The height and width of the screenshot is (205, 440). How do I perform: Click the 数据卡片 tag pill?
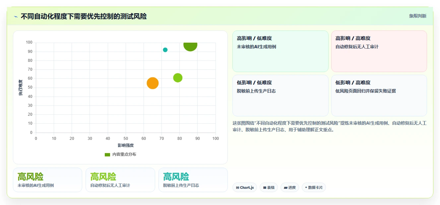pyautogui.click(x=314, y=187)
